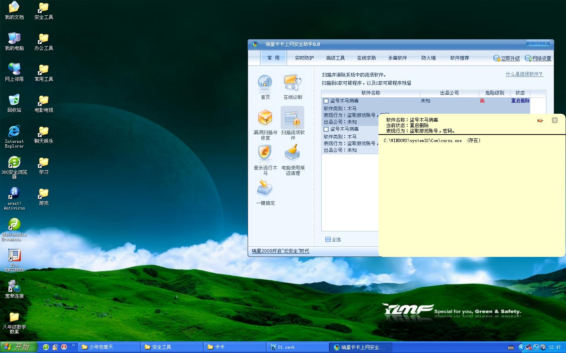Switch to the 实时防护 tab
The height and width of the screenshot is (353, 566).
coord(304,58)
